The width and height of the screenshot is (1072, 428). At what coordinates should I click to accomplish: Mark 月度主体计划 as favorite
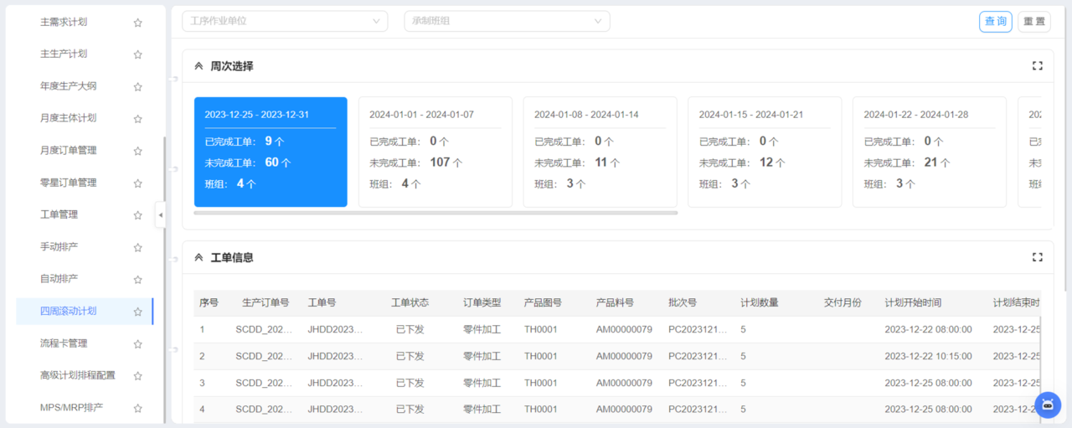(x=138, y=119)
